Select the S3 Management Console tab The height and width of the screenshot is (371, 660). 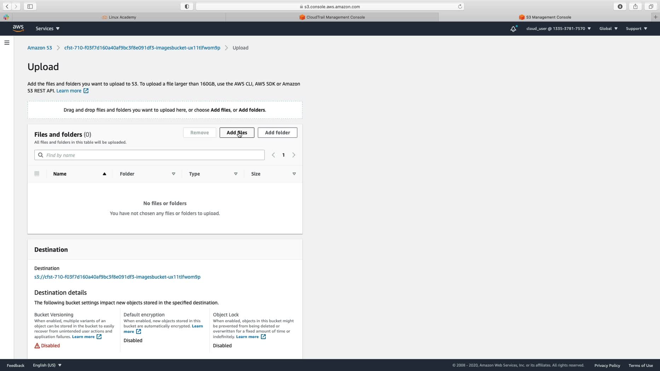[x=545, y=17]
